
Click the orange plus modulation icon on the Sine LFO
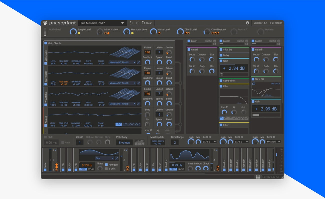(x=127, y=170)
